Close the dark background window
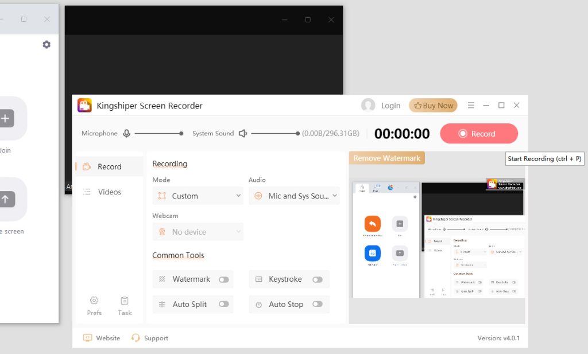Screen dimensions: 588x354 [x=331, y=20]
